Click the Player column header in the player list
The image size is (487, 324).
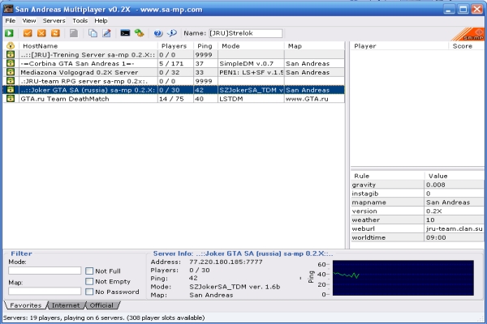point(399,46)
